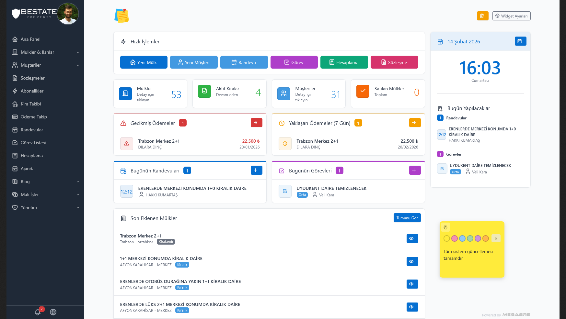Screen dimensions: 566x319
Task: Click the orange trash icon button
Action: [482, 16]
